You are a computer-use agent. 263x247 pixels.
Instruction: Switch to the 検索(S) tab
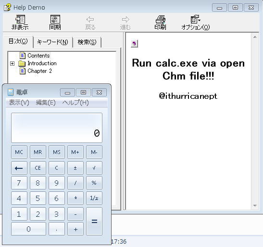[87, 42]
